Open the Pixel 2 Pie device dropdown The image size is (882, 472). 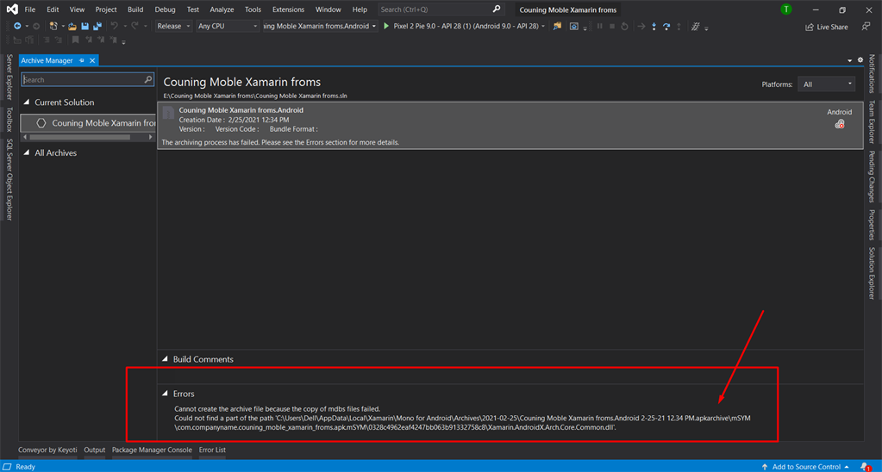point(543,26)
